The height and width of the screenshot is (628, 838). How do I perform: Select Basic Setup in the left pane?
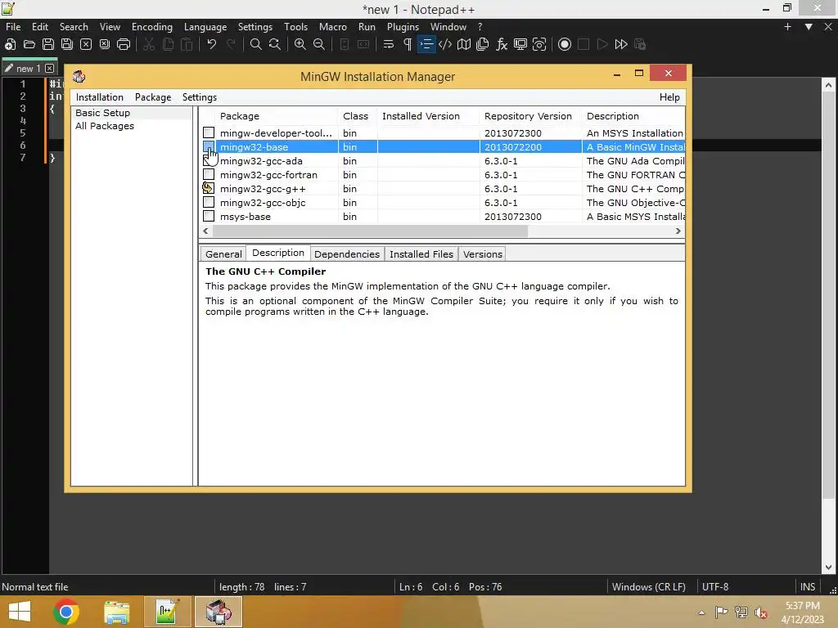pos(102,113)
